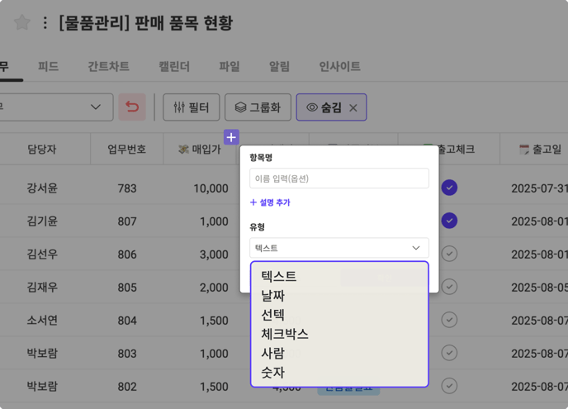The height and width of the screenshot is (409, 568).
Task: Switch to the 캘린더 tab
Action: tap(174, 66)
